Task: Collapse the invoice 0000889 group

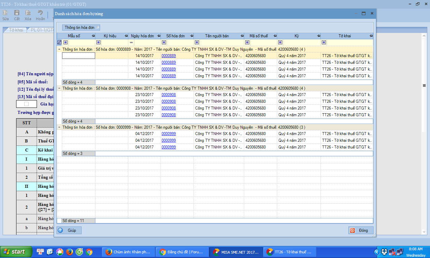Action: click(59, 49)
